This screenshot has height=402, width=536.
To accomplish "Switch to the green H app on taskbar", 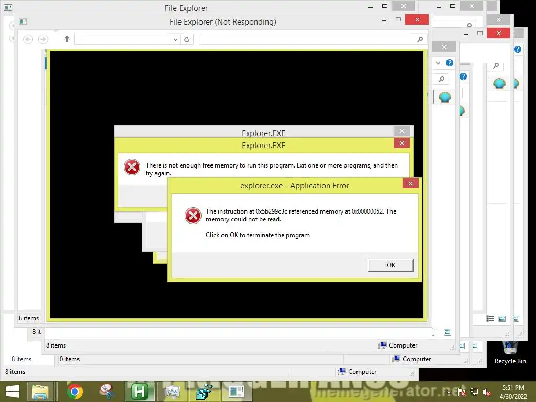I will [139, 392].
